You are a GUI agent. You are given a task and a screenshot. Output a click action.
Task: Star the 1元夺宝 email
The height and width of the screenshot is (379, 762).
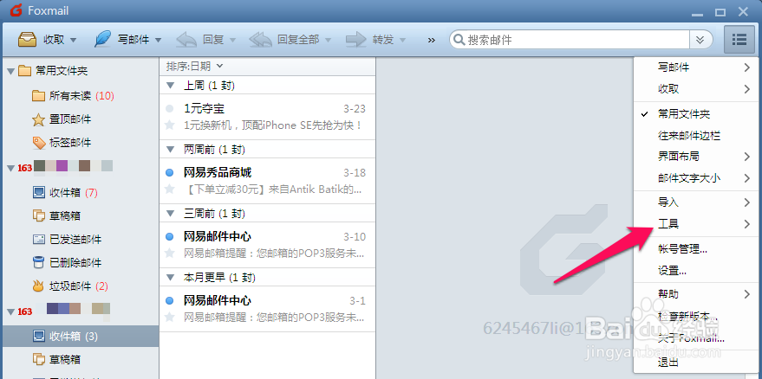[x=170, y=125]
